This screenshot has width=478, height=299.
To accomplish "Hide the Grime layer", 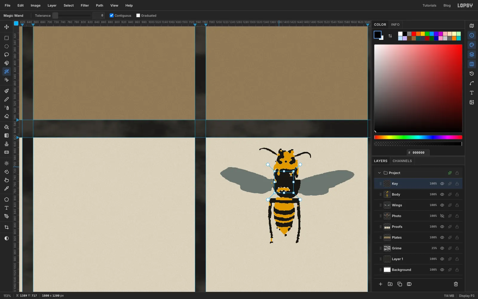I will pyautogui.click(x=442, y=248).
